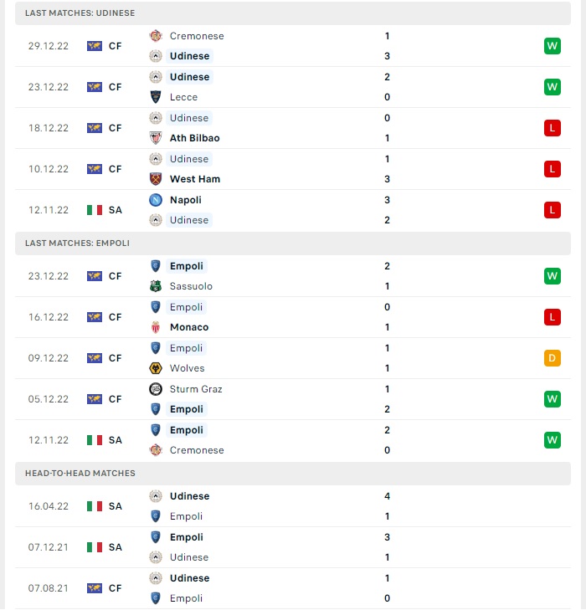Click the Napoli club logo
This screenshot has width=586, height=610.
pyautogui.click(x=156, y=200)
